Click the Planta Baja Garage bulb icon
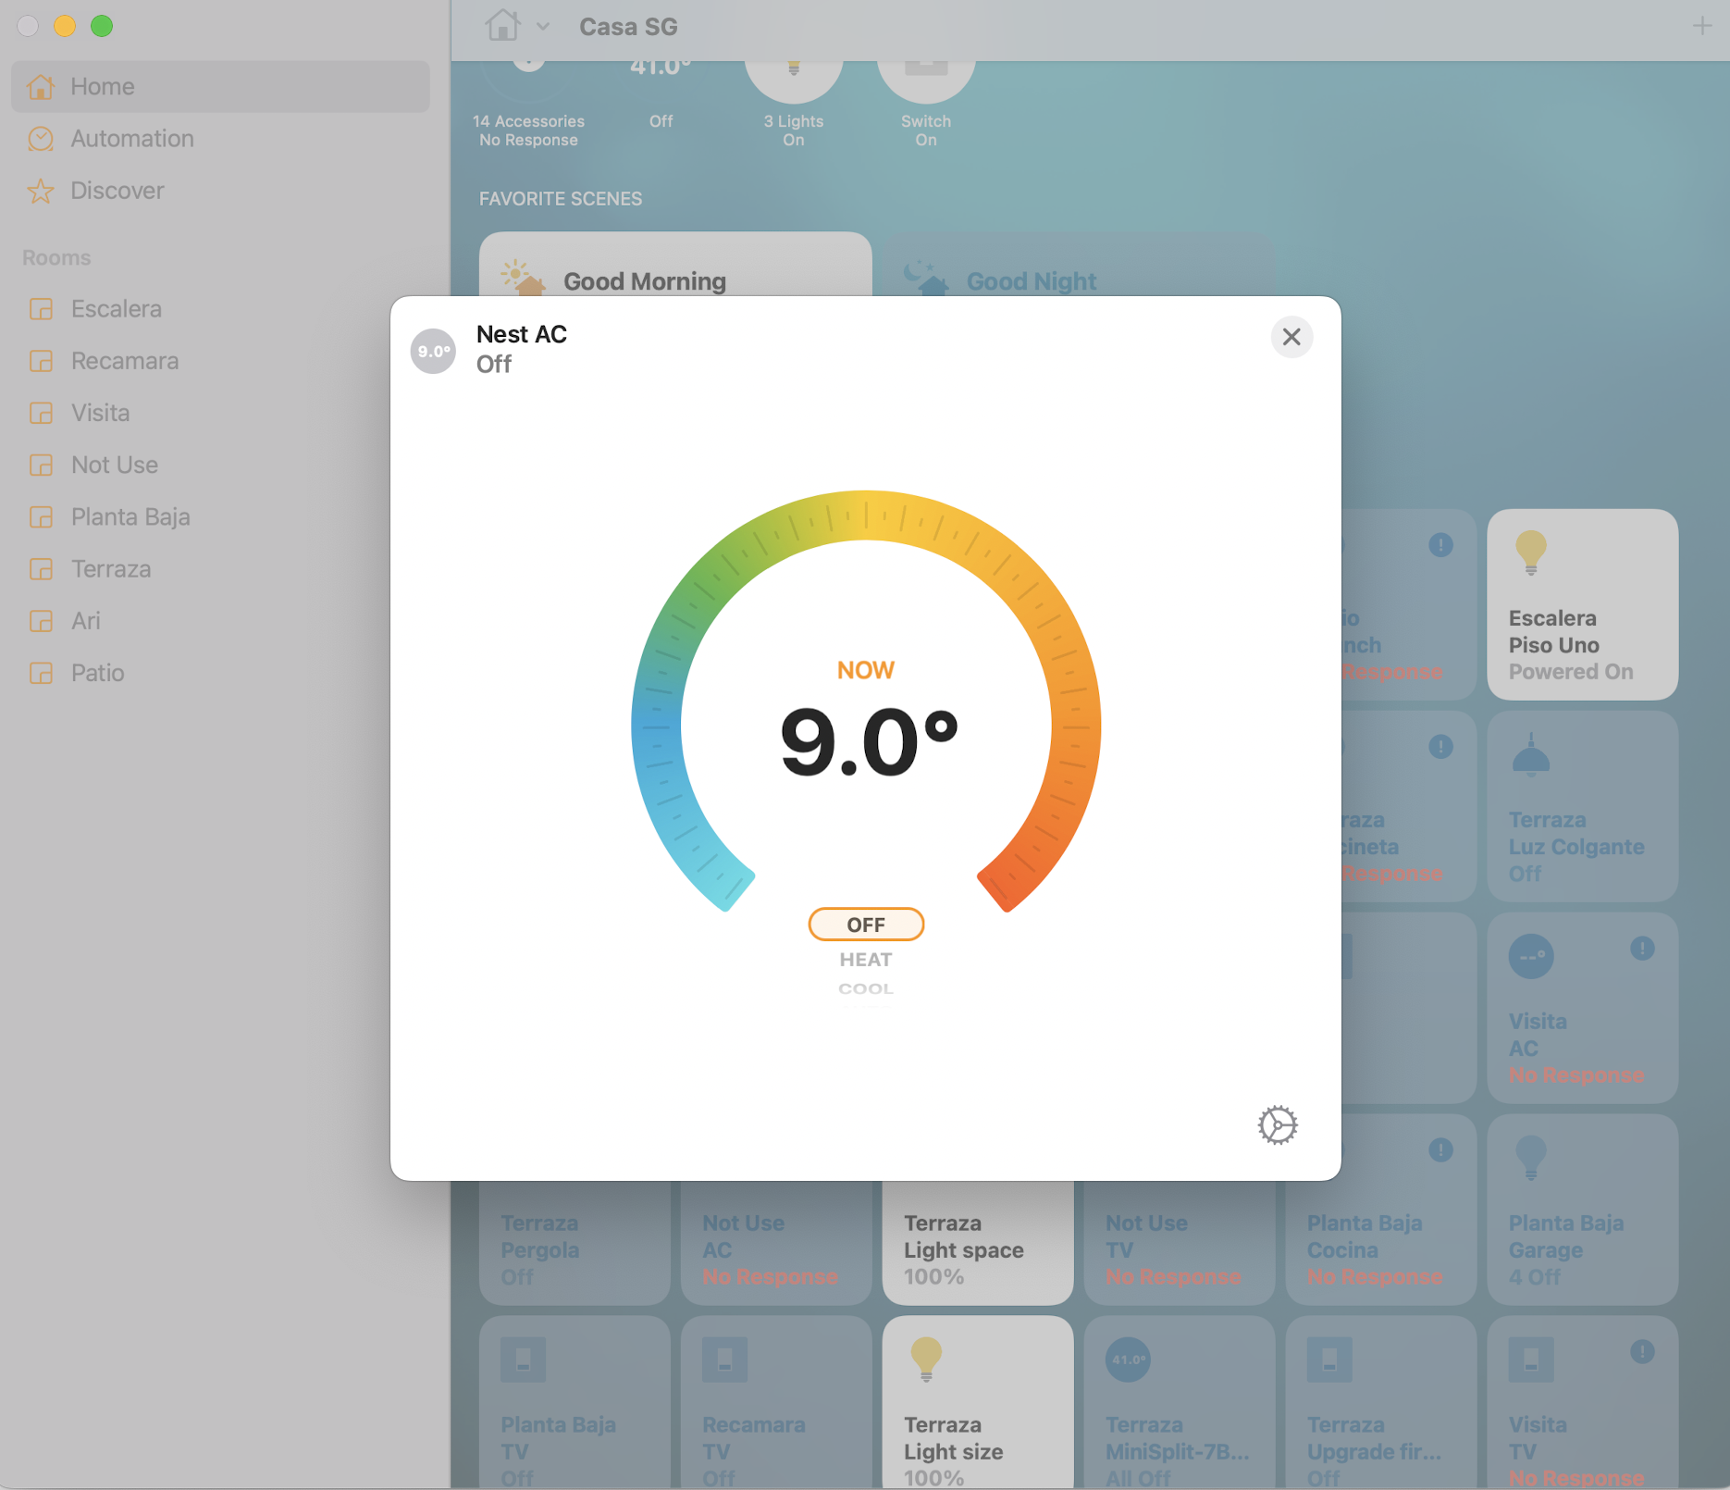The image size is (1730, 1490). point(1530,1158)
